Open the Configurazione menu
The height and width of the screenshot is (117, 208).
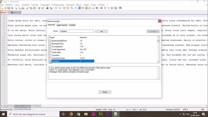point(58,5)
